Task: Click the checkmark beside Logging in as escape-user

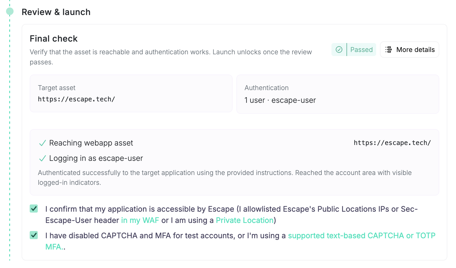Action: [x=42, y=158]
